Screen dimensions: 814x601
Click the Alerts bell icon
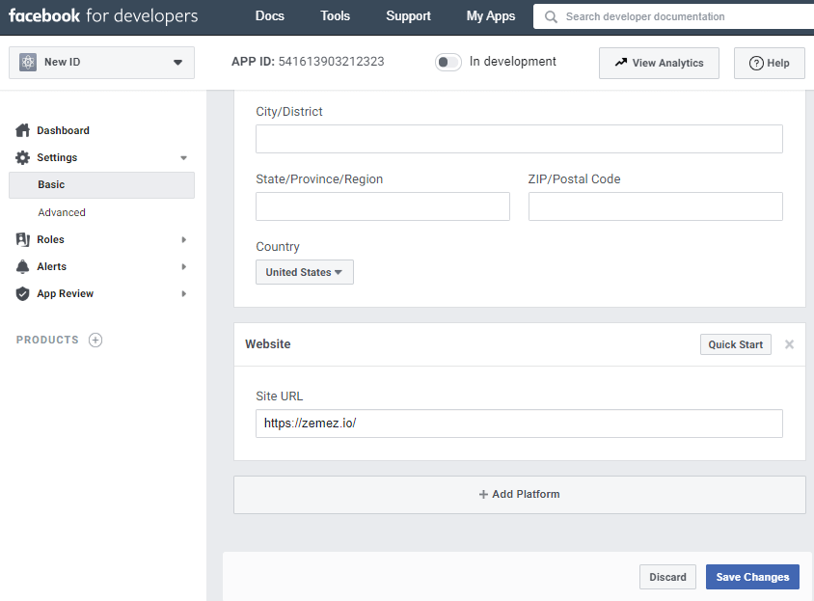[x=23, y=266]
